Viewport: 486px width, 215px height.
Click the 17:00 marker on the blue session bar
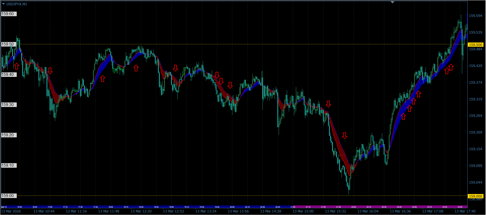click(50, 207)
